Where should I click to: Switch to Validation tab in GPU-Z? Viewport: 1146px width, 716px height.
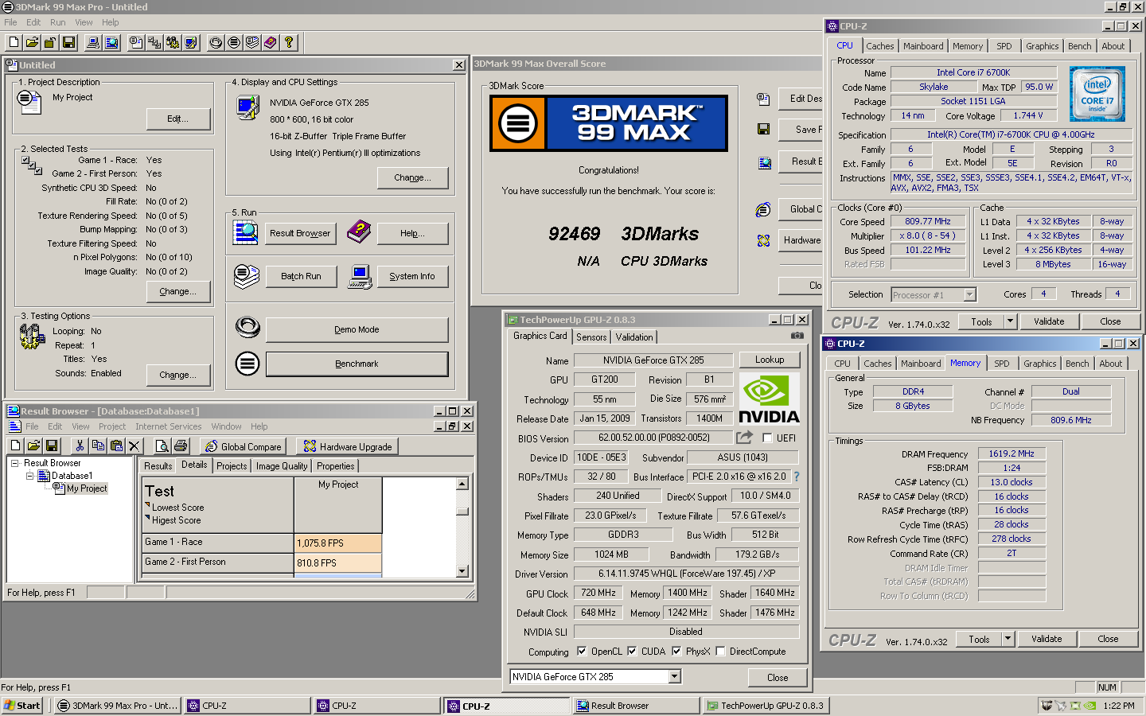[634, 337]
